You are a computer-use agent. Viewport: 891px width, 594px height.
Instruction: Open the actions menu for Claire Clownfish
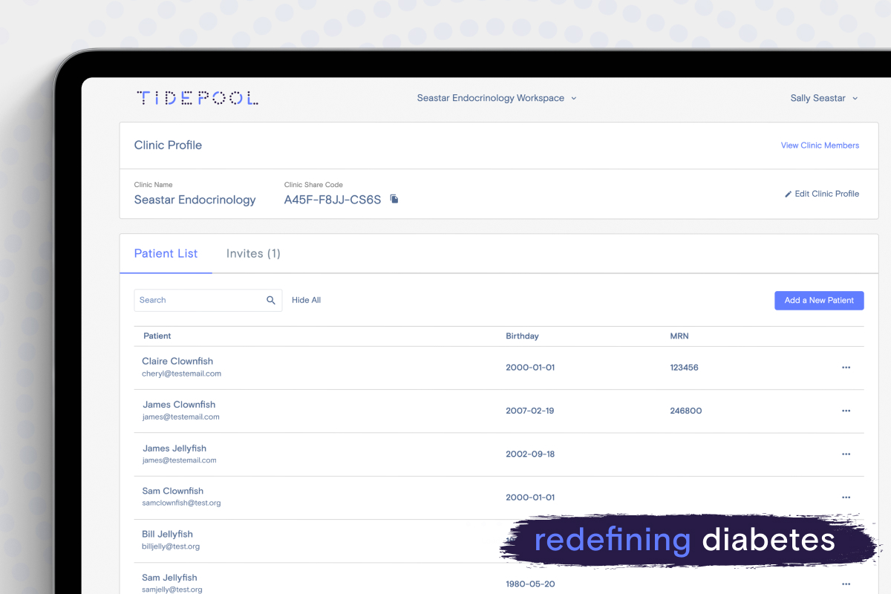click(846, 367)
